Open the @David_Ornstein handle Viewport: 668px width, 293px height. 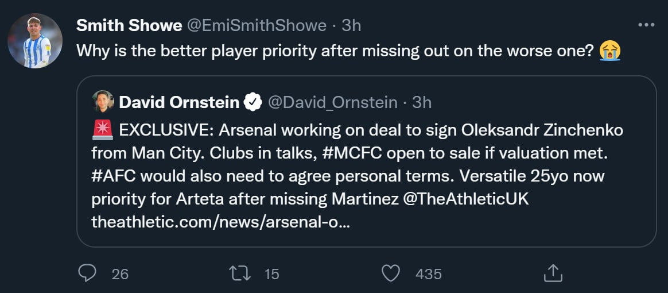coord(333,102)
